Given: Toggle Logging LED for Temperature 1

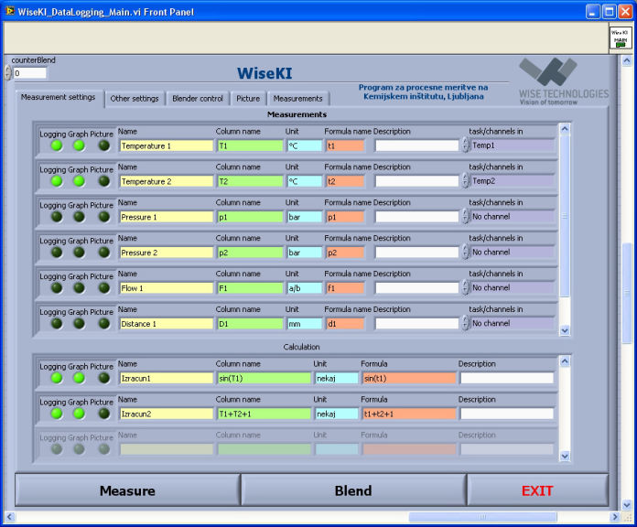Looking at the screenshot, I should (57, 145).
